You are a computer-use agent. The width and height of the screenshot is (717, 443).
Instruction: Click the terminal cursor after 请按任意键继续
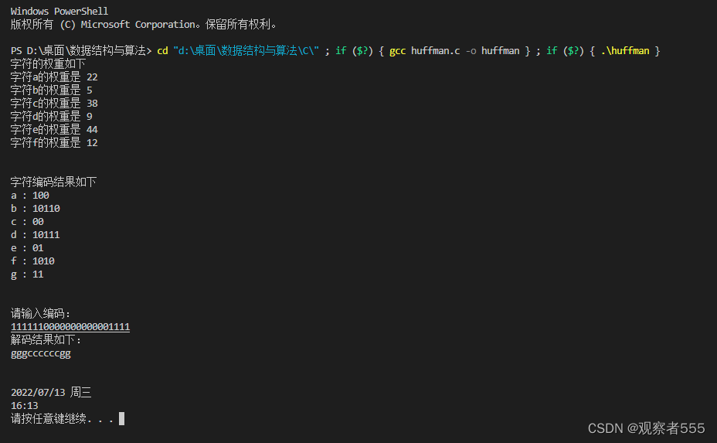[x=121, y=418]
